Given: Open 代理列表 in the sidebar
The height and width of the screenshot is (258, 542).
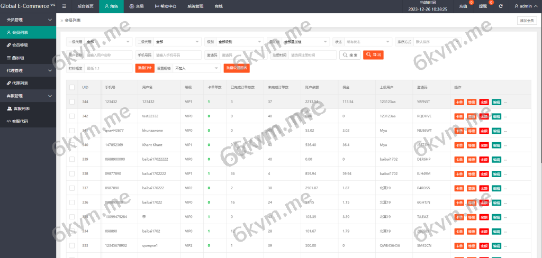Looking at the screenshot, I should 20,83.
